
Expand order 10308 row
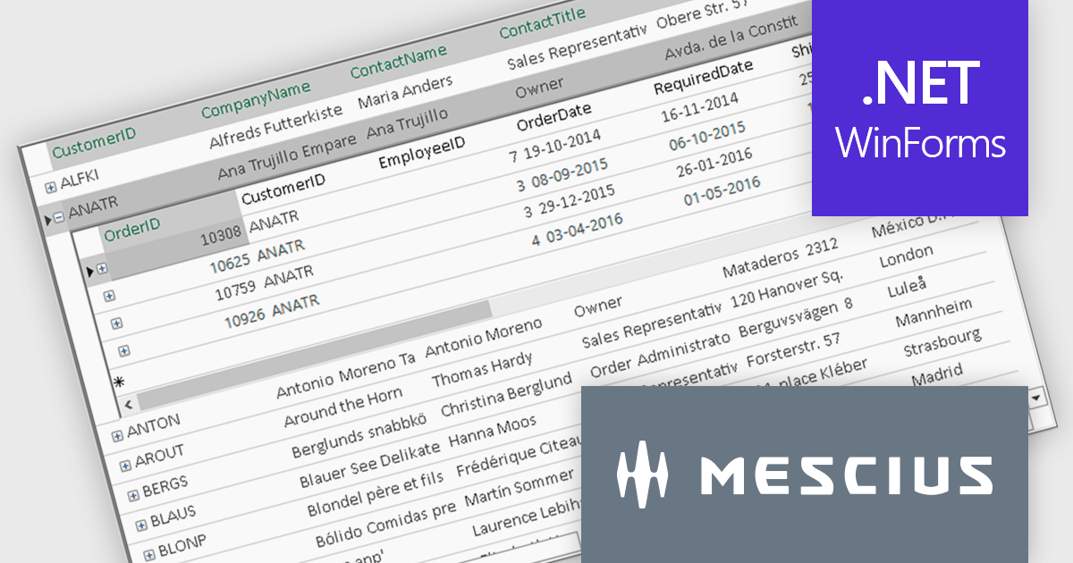[x=102, y=268]
